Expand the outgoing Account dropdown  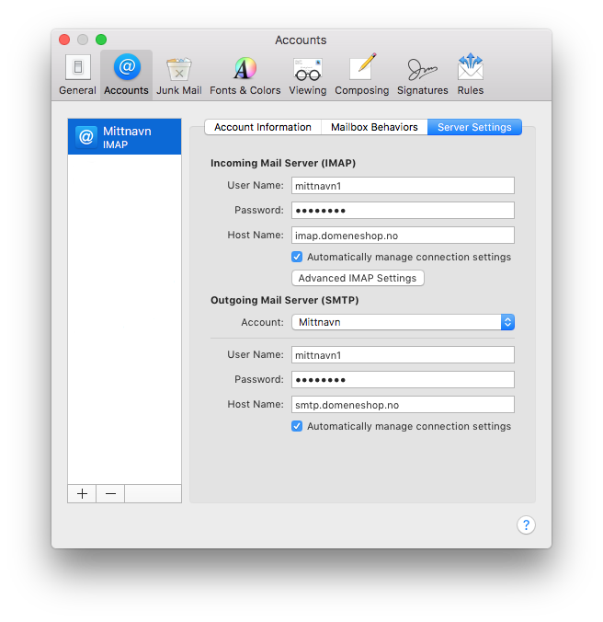coord(403,322)
